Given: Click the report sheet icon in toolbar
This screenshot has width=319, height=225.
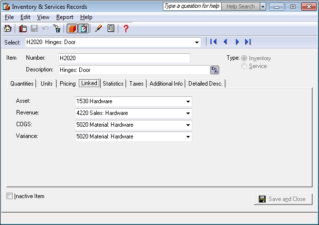Looking at the screenshot, I should point(111,29).
